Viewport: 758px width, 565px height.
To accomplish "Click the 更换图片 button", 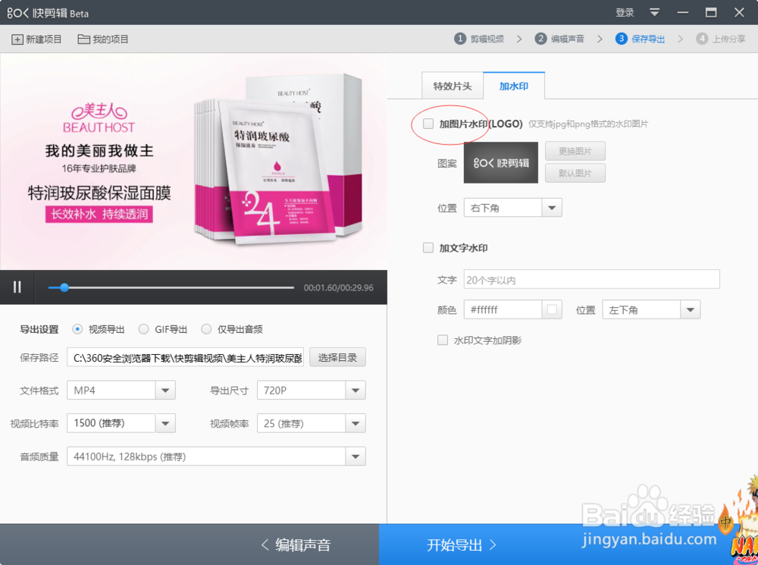I will [575, 151].
